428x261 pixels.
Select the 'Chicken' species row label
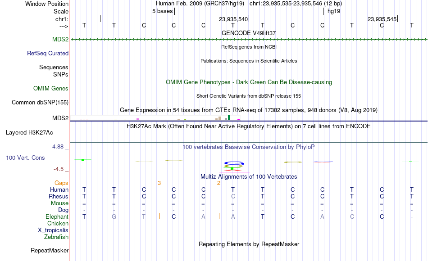click(x=58, y=223)
